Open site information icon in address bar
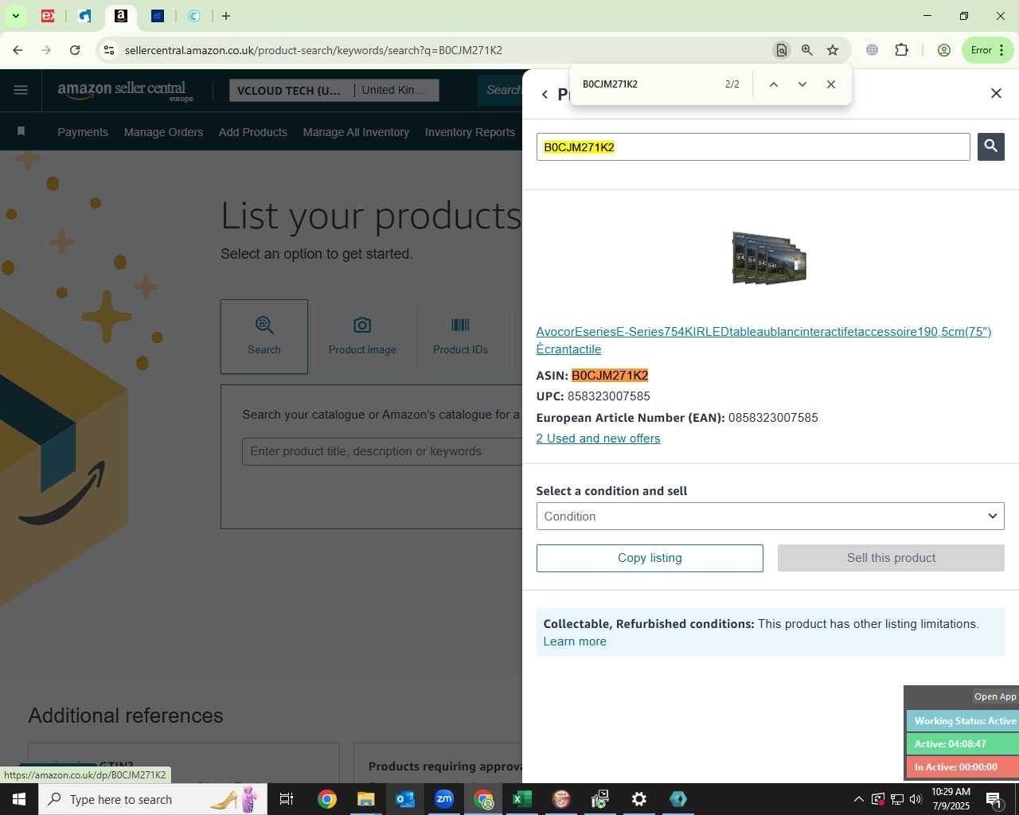The height and width of the screenshot is (815, 1019). coord(109,50)
